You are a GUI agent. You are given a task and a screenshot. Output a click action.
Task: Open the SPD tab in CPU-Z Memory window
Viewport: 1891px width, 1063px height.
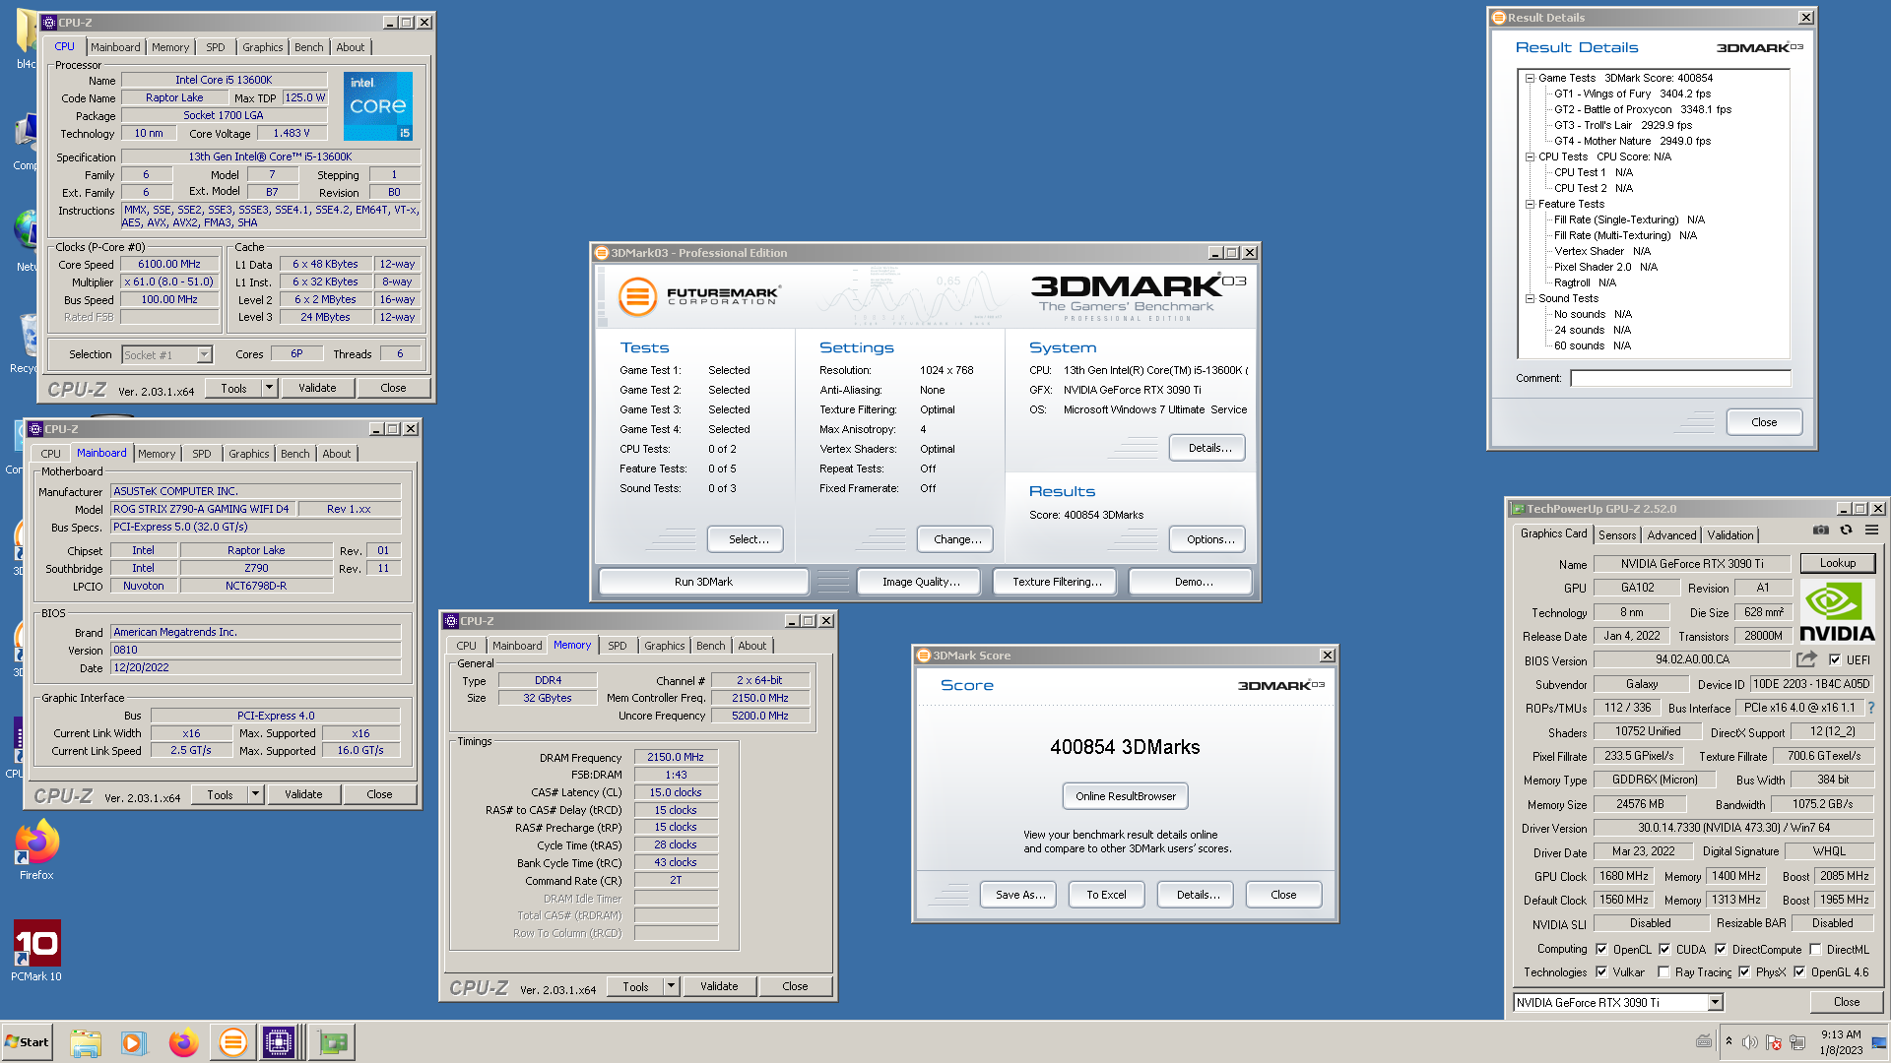pyautogui.click(x=618, y=646)
